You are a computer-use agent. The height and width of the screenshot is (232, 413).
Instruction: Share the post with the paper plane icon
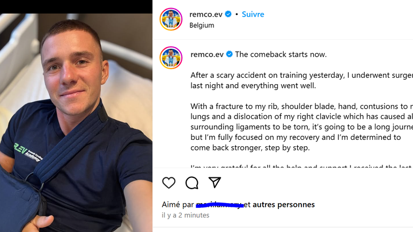click(x=215, y=182)
